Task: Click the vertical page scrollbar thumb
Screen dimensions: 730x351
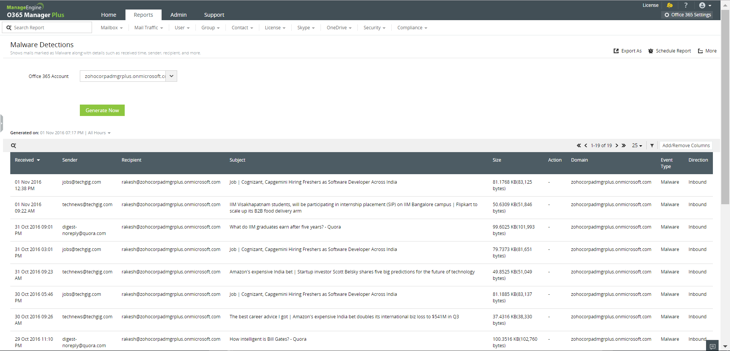Action: [725, 106]
